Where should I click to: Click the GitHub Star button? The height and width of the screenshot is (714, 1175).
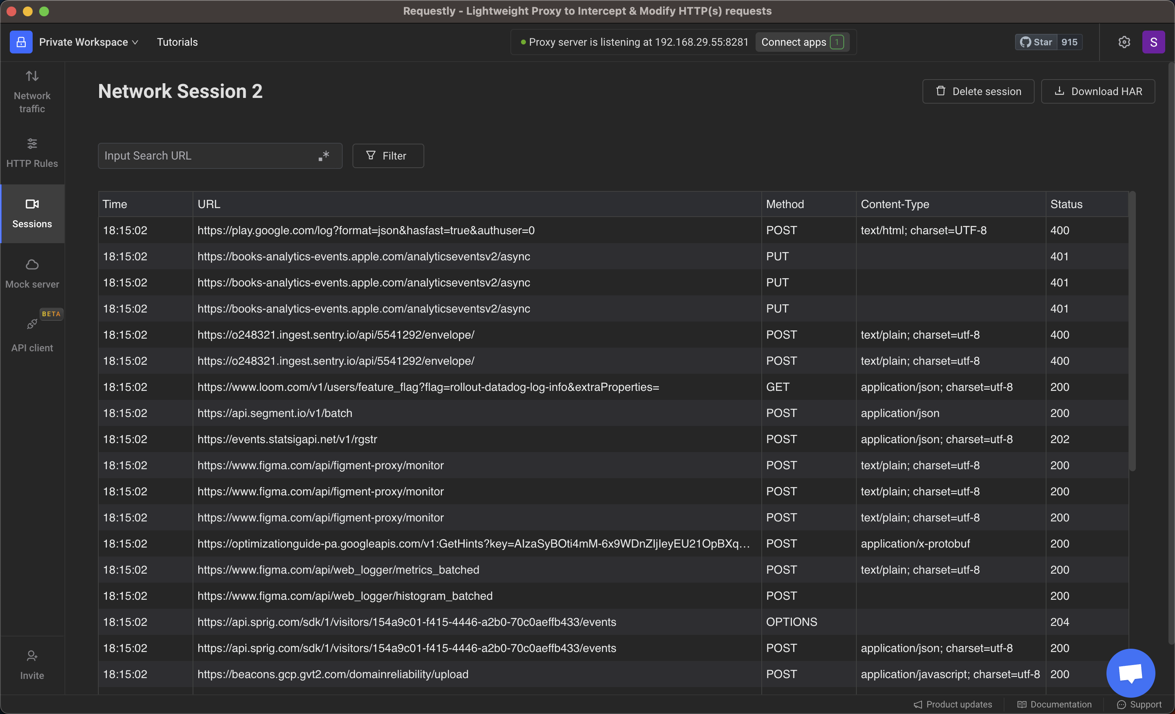click(x=1036, y=42)
